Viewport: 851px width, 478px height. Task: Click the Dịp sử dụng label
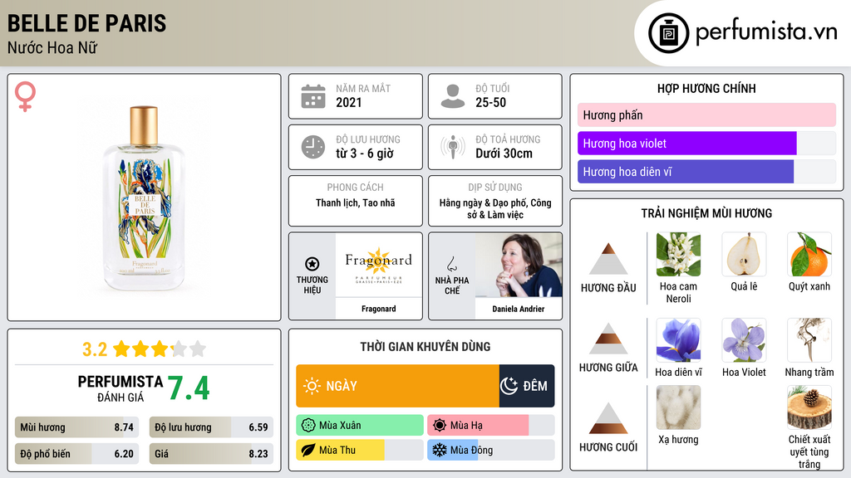(x=495, y=187)
